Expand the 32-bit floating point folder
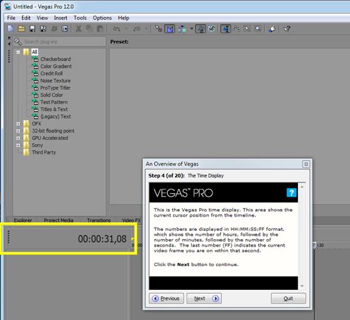The width and height of the screenshot is (350, 320). [x=18, y=131]
